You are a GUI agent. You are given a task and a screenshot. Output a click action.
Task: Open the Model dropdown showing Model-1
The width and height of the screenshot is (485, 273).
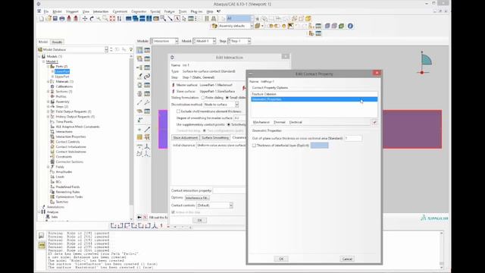click(204, 41)
